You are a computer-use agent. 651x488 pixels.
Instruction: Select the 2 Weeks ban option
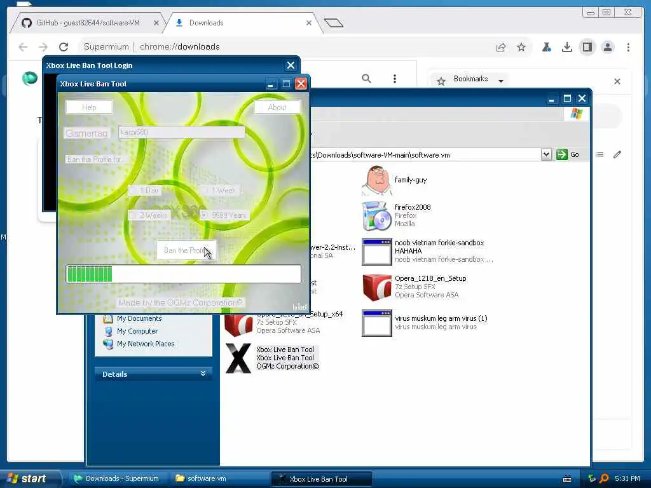149,215
